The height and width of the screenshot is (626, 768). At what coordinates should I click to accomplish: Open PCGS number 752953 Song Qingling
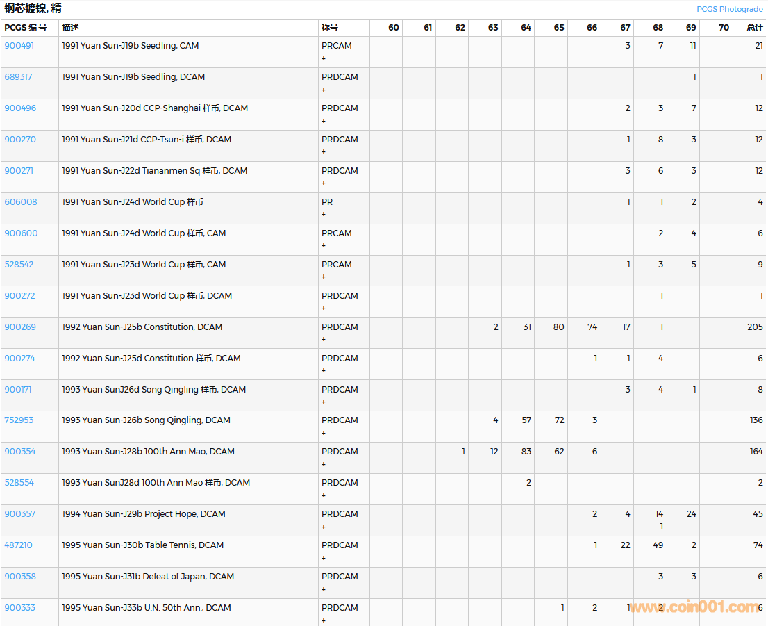coord(19,420)
